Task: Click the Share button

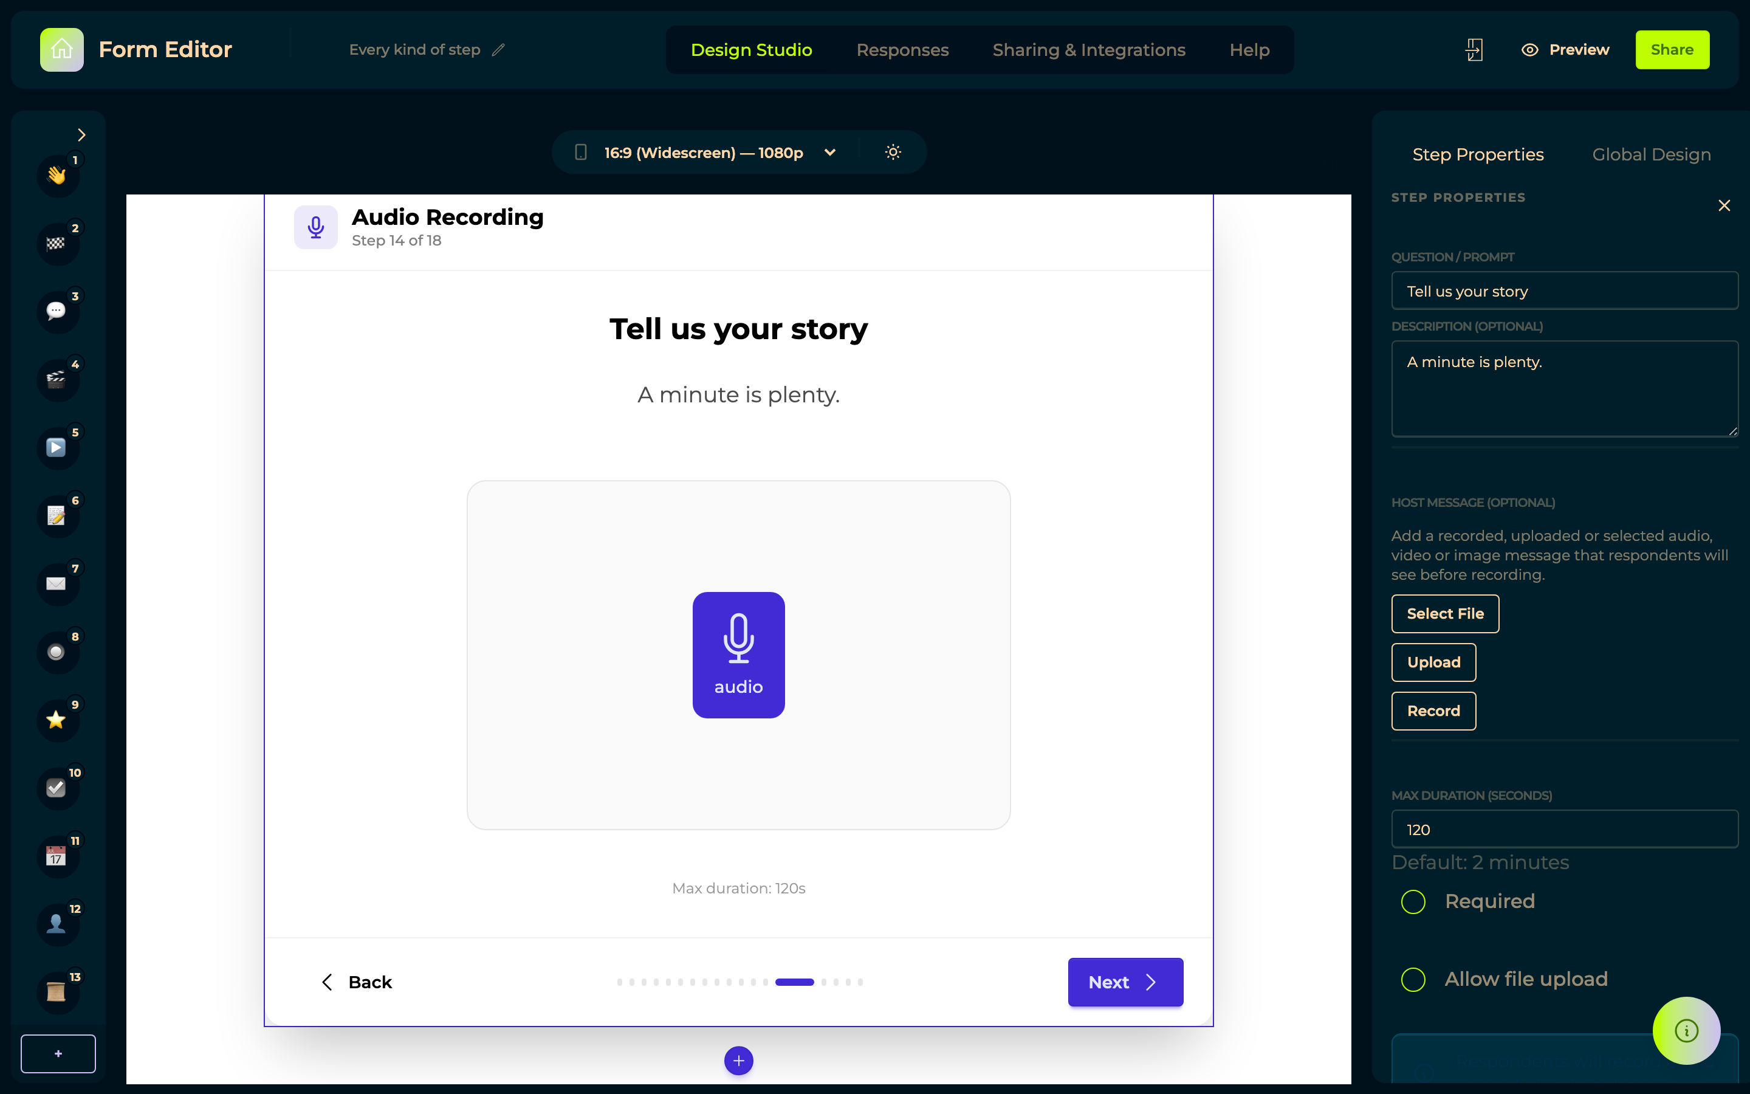Action: click(x=1672, y=50)
